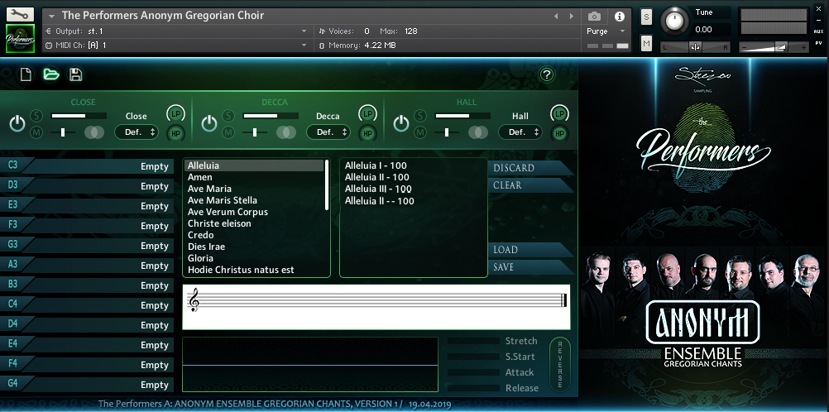Screen dimensions: 829x412
Task: Select the G3 Empty slot
Action: click(87, 246)
